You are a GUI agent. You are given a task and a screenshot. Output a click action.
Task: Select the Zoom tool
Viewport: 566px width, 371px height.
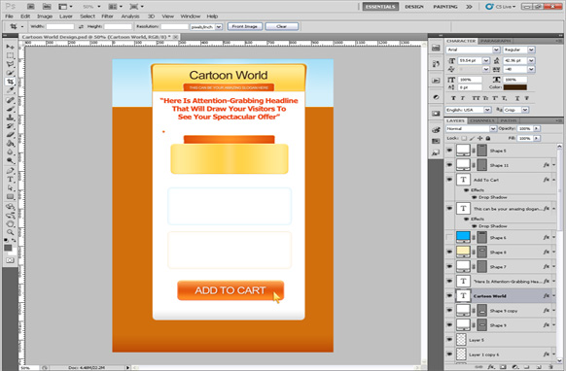click(x=10, y=232)
